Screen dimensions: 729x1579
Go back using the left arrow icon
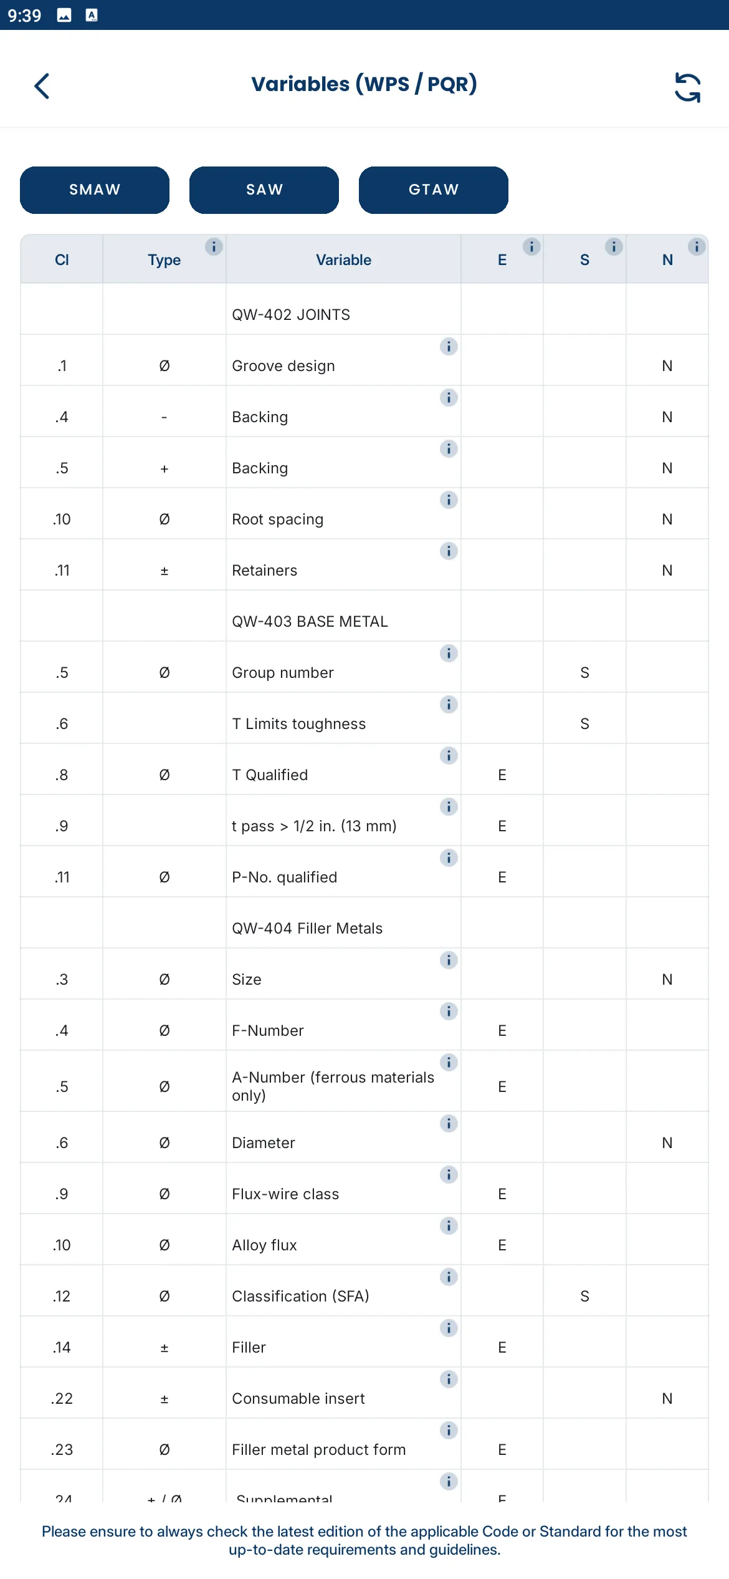coord(42,86)
